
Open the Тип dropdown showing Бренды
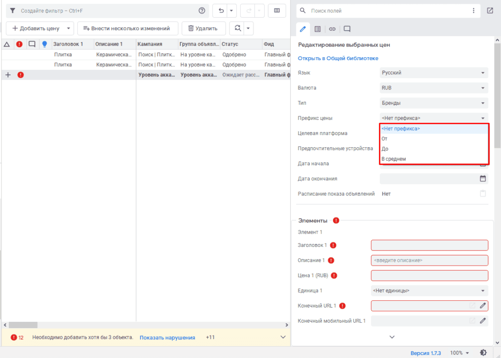coord(433,103)
